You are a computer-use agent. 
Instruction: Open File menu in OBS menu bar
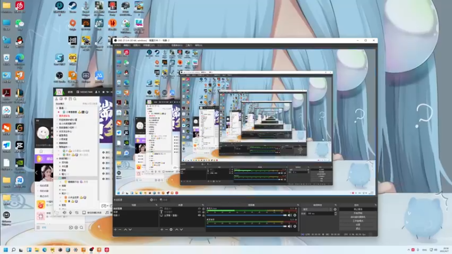[x=118, y=45]
